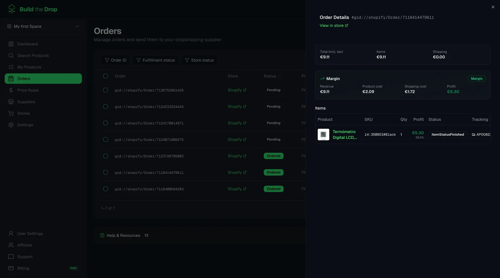500x278 pixels.
Task: Click the Help & Resources question icon
Action: tap(102, 236)
